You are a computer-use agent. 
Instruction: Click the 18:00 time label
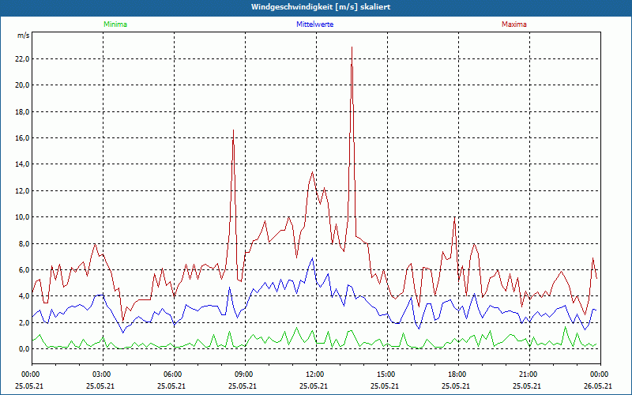tap(457, 374)
